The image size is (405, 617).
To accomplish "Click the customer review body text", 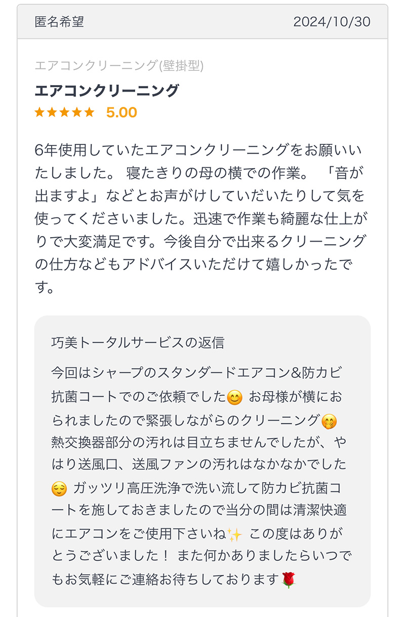I will 200,219.
